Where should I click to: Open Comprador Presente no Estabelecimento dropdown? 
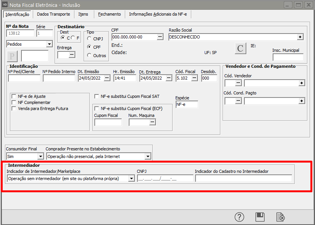(x=148, y=156)
